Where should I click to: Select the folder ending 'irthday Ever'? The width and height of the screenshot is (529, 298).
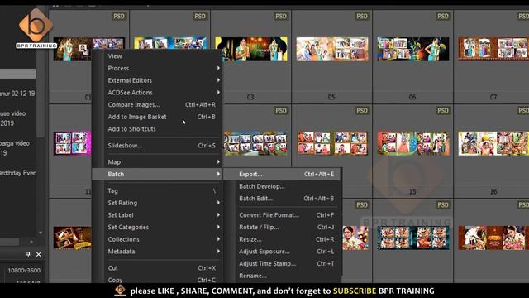coord(18,173)
